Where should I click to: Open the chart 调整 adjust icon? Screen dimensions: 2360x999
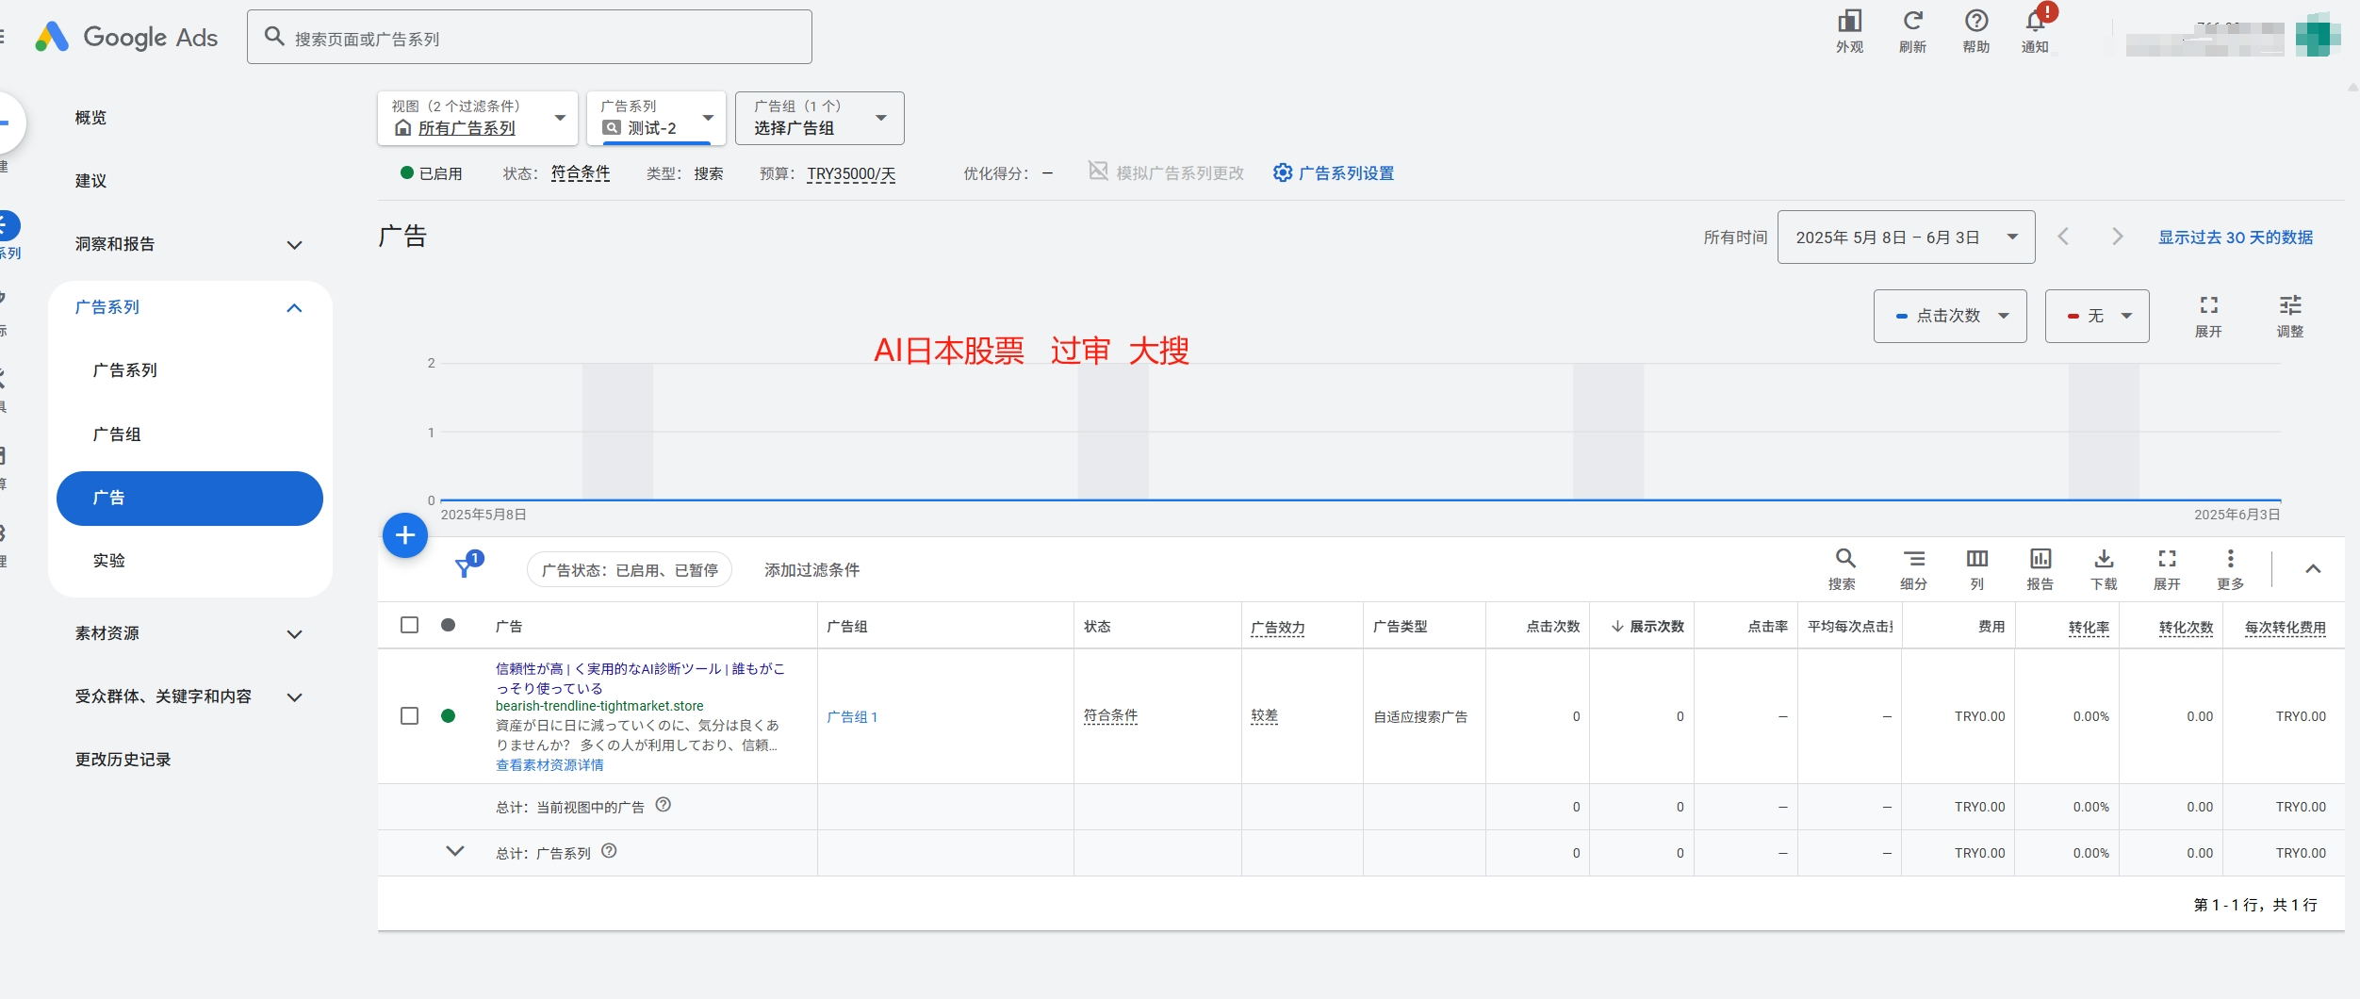coord(2290,316)
